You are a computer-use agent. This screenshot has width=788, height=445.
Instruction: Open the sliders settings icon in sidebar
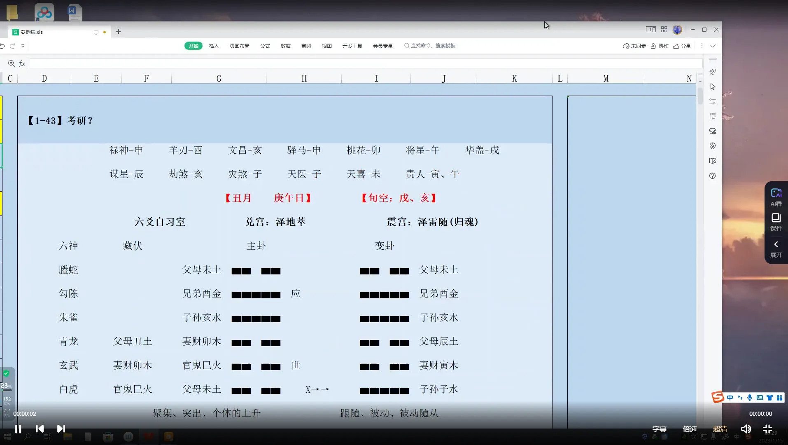(x=713, y=101)
